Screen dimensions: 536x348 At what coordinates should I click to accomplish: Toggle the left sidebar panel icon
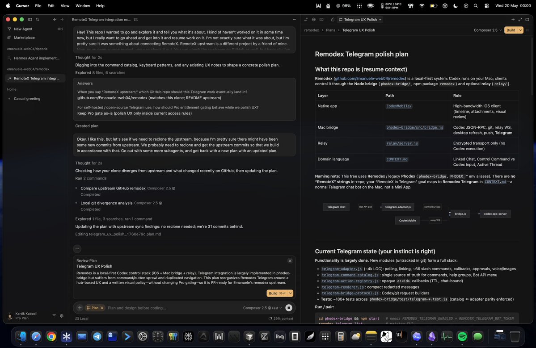pyautogui.click(x=30, y=20)
